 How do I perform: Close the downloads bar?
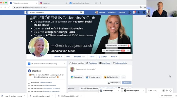pos(176,96)
